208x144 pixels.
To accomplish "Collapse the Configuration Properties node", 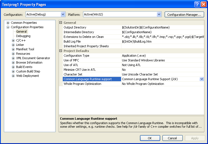I will pos(8,27).
